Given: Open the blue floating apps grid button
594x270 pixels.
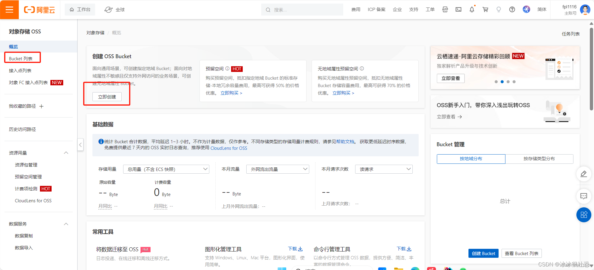Looking at the screenshot, I should [584, 215].
